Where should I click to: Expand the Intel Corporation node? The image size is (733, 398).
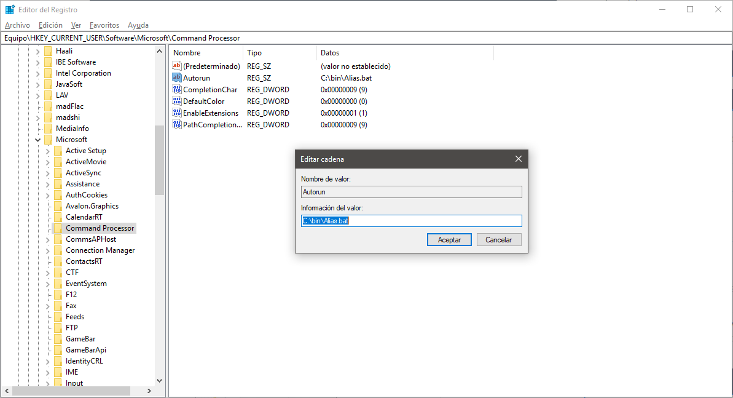pyautogui.click(x=38, y=73)
